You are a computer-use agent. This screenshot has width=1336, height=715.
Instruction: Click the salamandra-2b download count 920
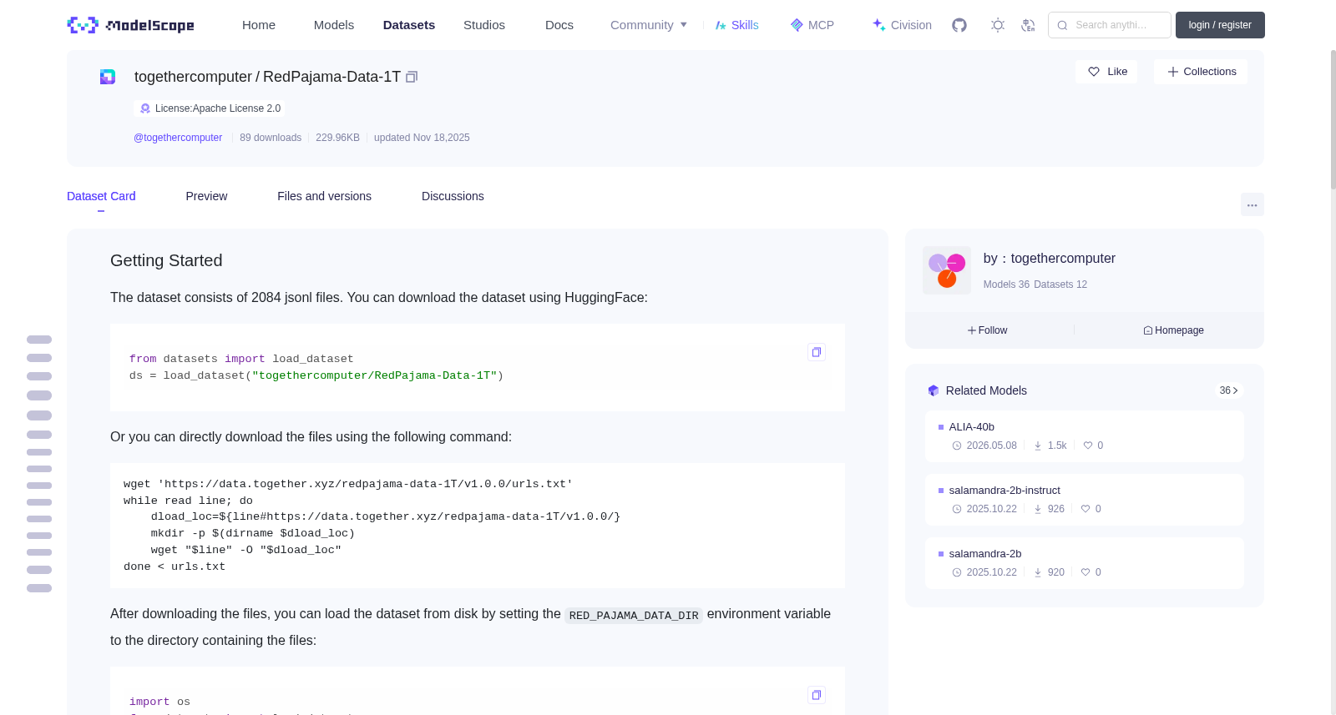[1056, 572]
